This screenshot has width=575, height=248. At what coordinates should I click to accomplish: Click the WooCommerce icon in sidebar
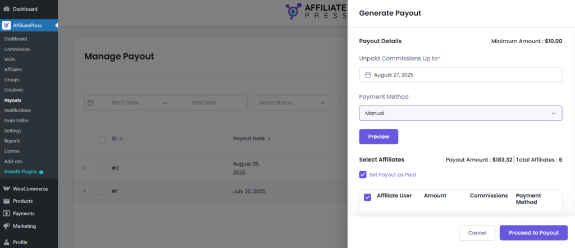tap(6, 189)
